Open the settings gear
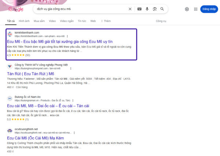 click(x=187, y=9)
